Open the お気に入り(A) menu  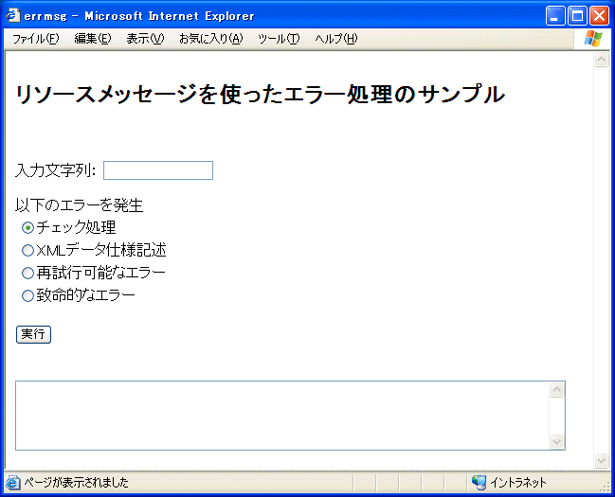211,39
